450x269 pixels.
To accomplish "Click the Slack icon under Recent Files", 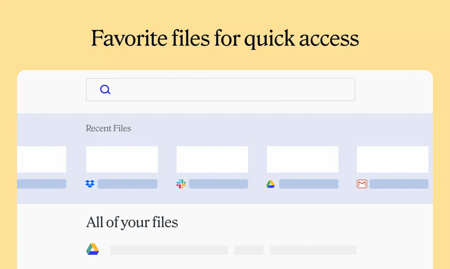I will [x=181, y=184].
